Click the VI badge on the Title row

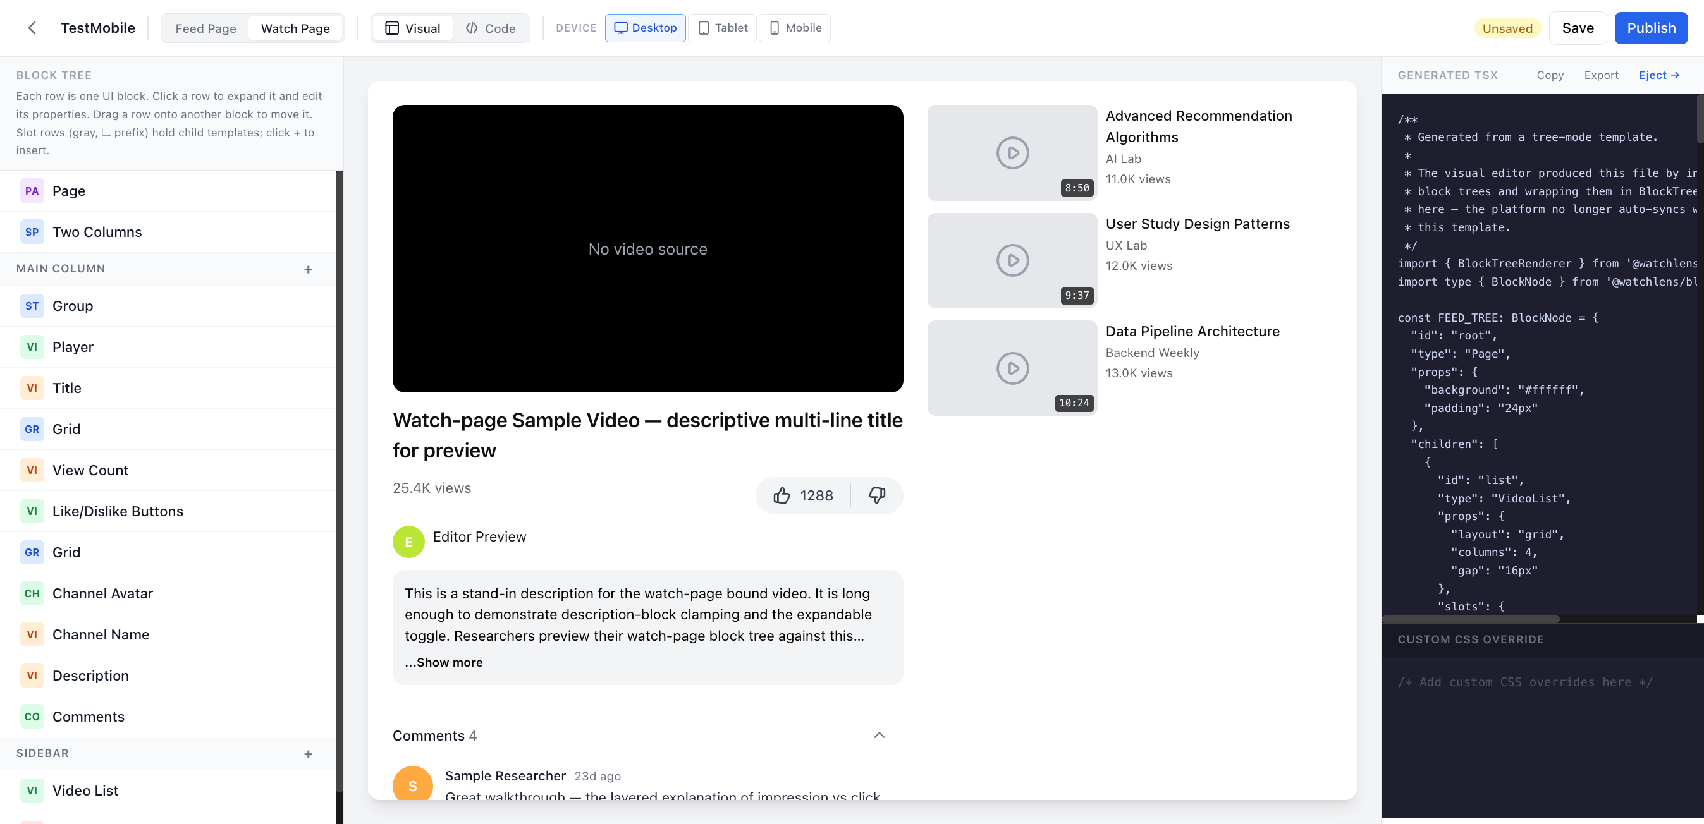coord(32,388)
